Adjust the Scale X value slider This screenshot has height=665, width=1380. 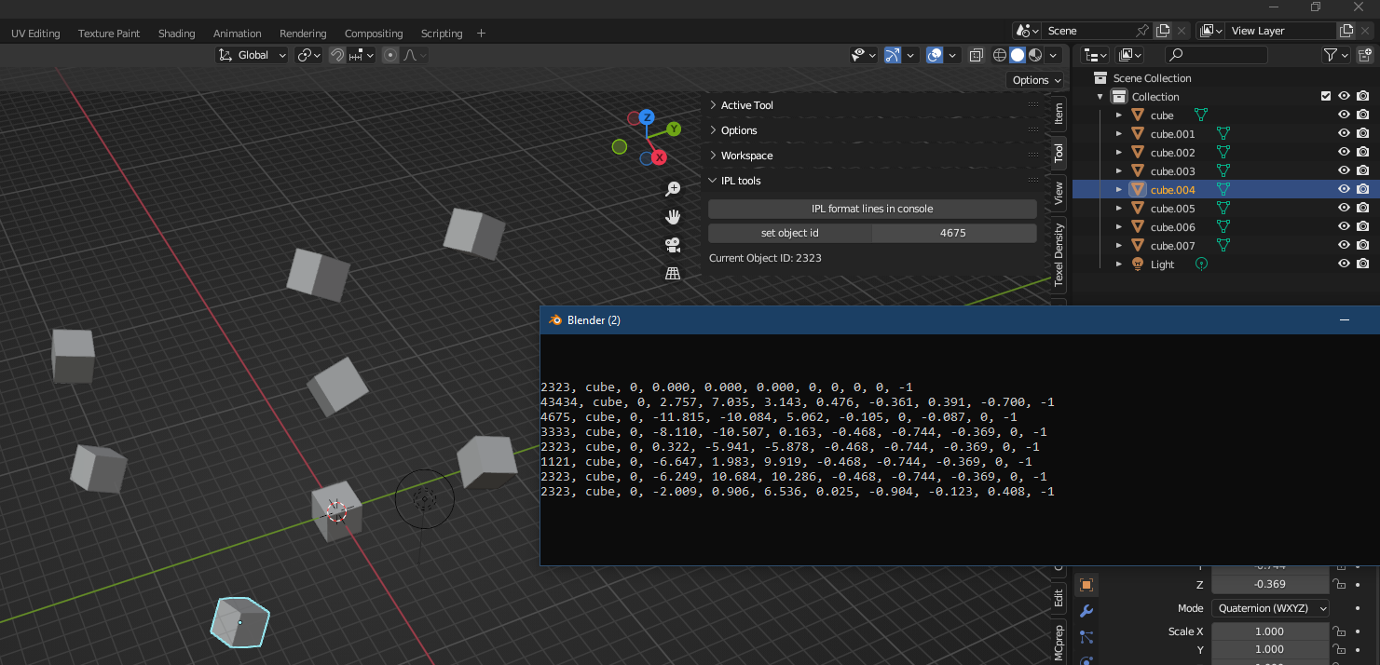pos(1270,631)
